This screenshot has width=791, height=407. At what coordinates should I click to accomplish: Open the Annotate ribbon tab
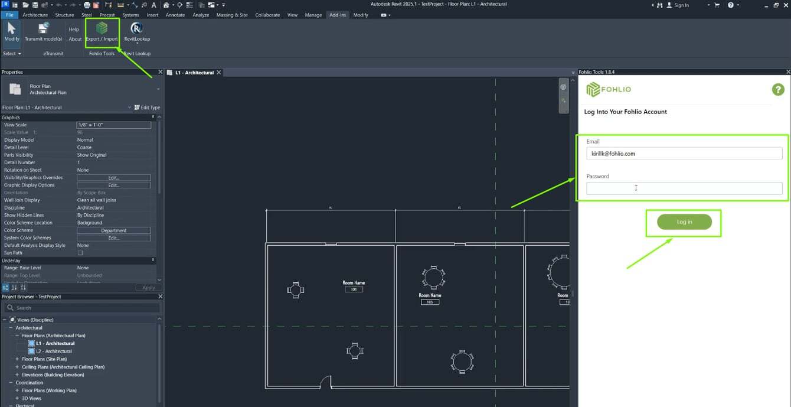[175, 15]
